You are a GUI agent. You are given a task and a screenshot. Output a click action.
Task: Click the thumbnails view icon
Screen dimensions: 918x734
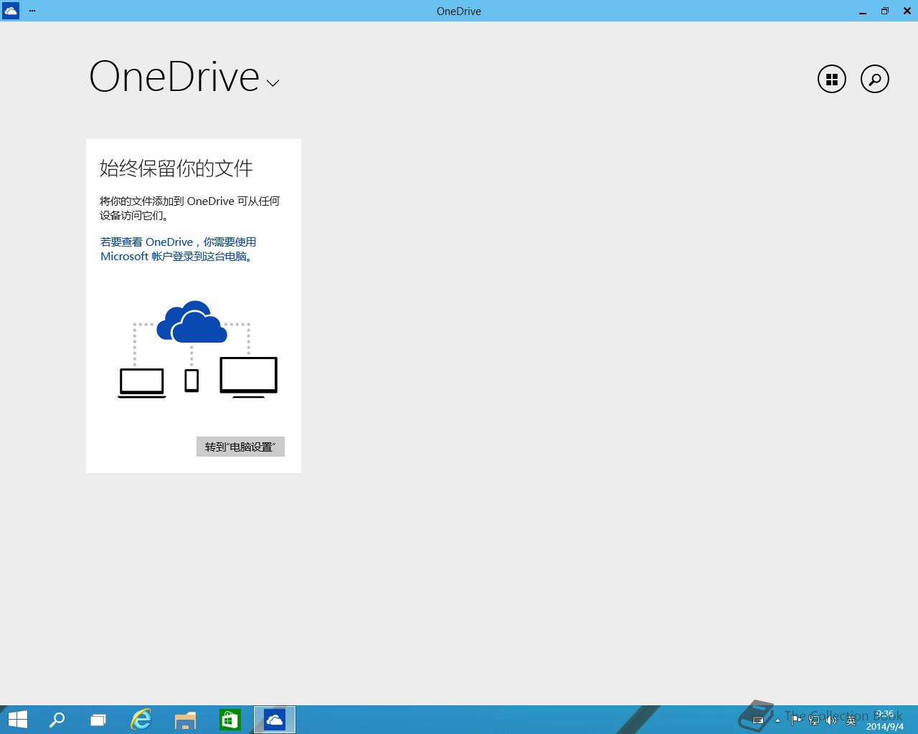[x=832, y=79]
